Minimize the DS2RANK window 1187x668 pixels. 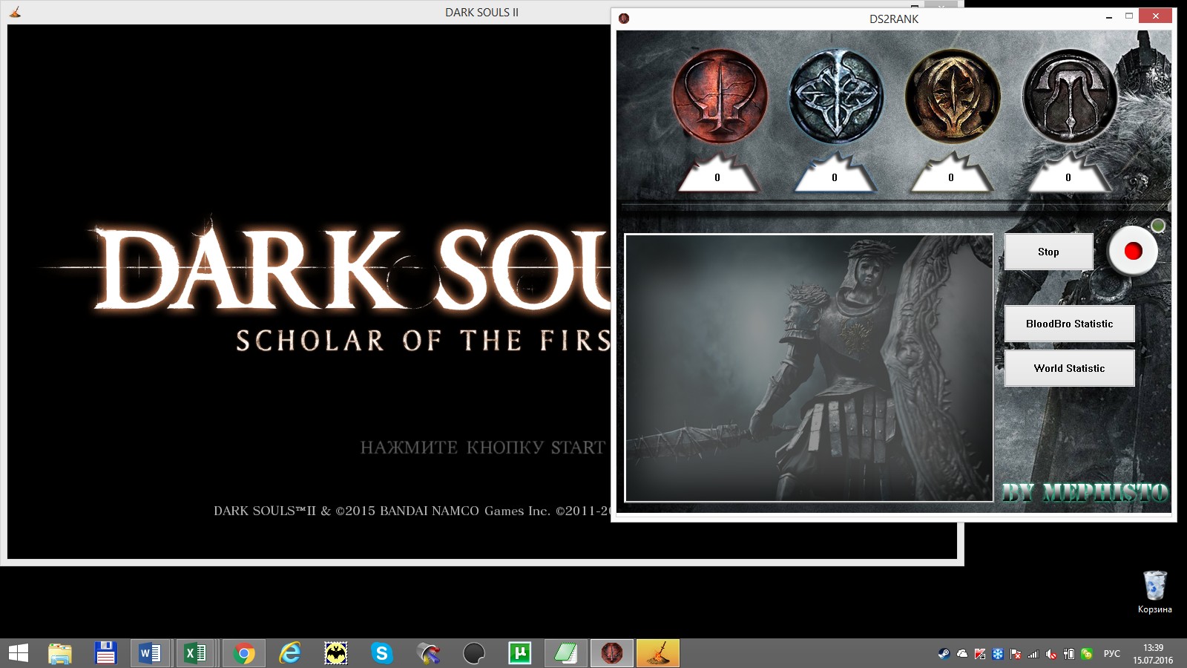(x=1109, y=16)
